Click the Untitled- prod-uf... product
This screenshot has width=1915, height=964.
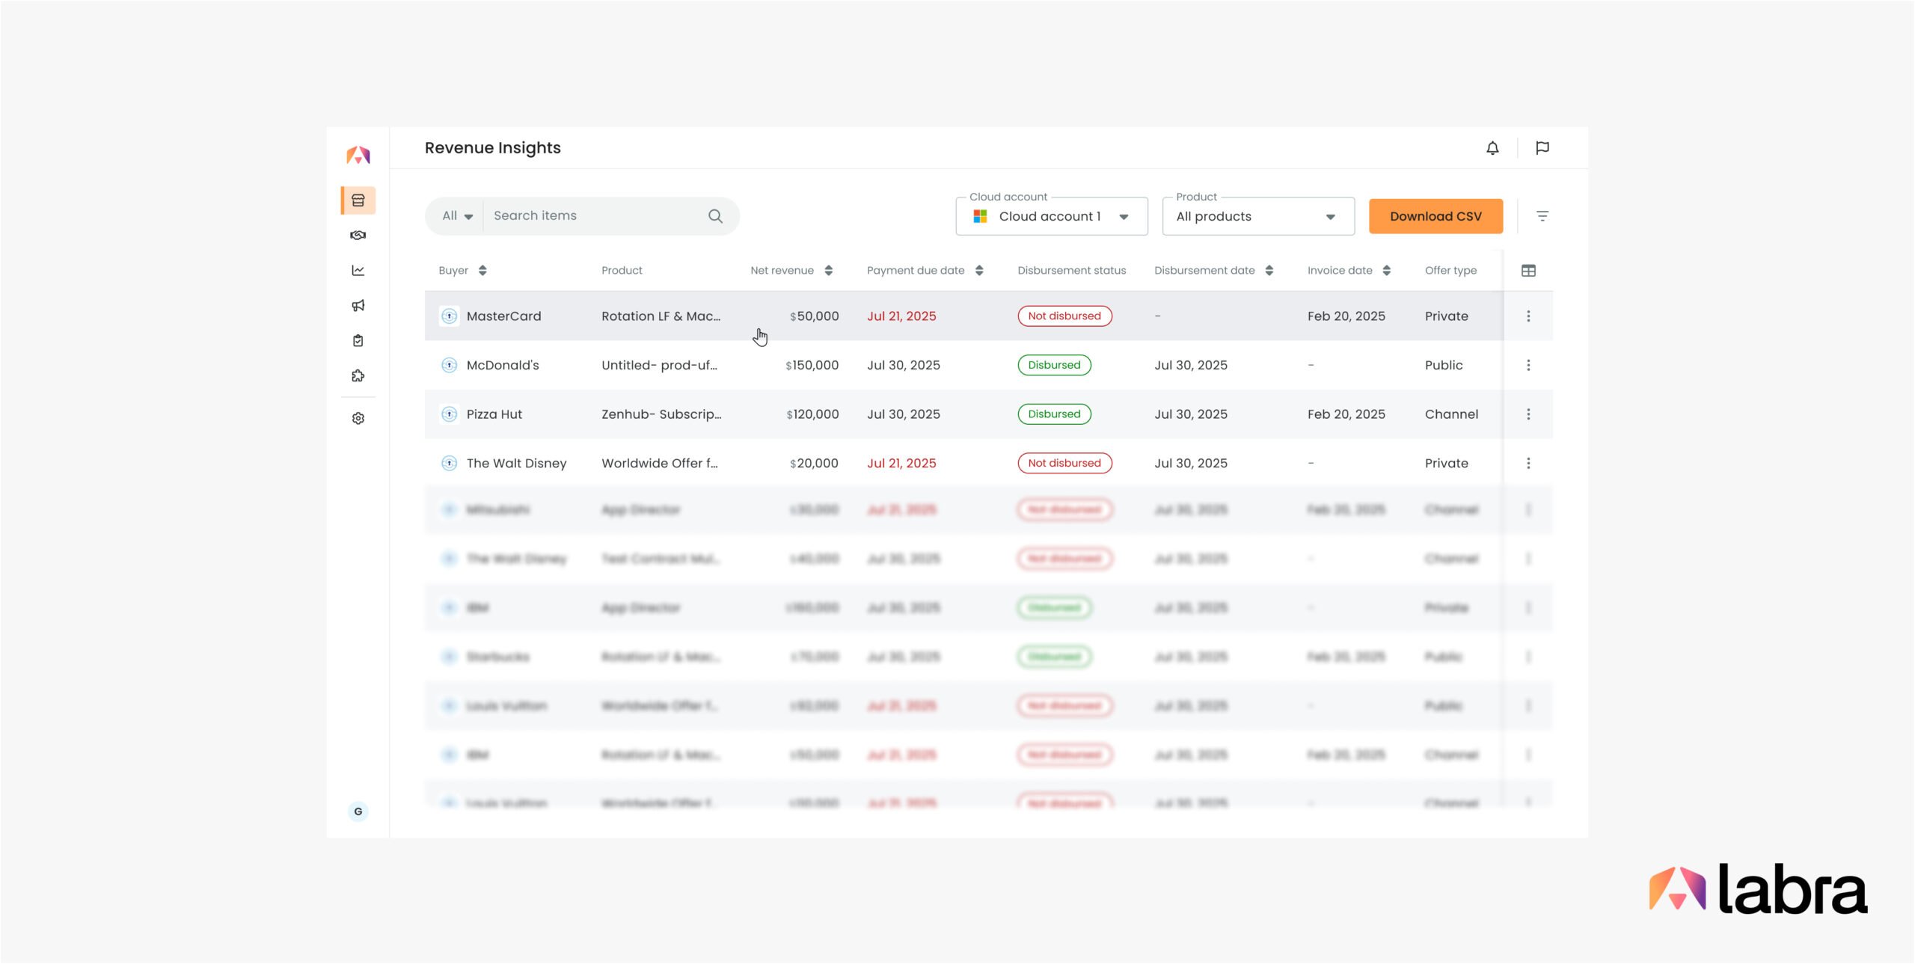click(x=659, y=365)
